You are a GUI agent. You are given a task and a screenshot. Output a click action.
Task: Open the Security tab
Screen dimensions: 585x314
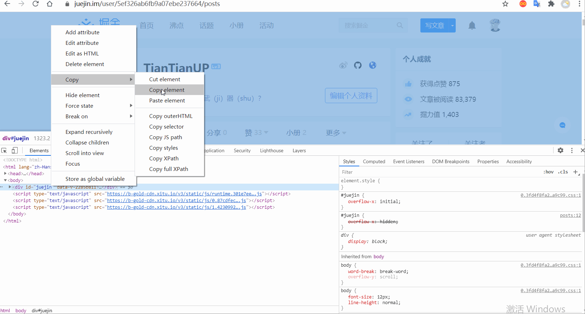click(x=242, y=150)
